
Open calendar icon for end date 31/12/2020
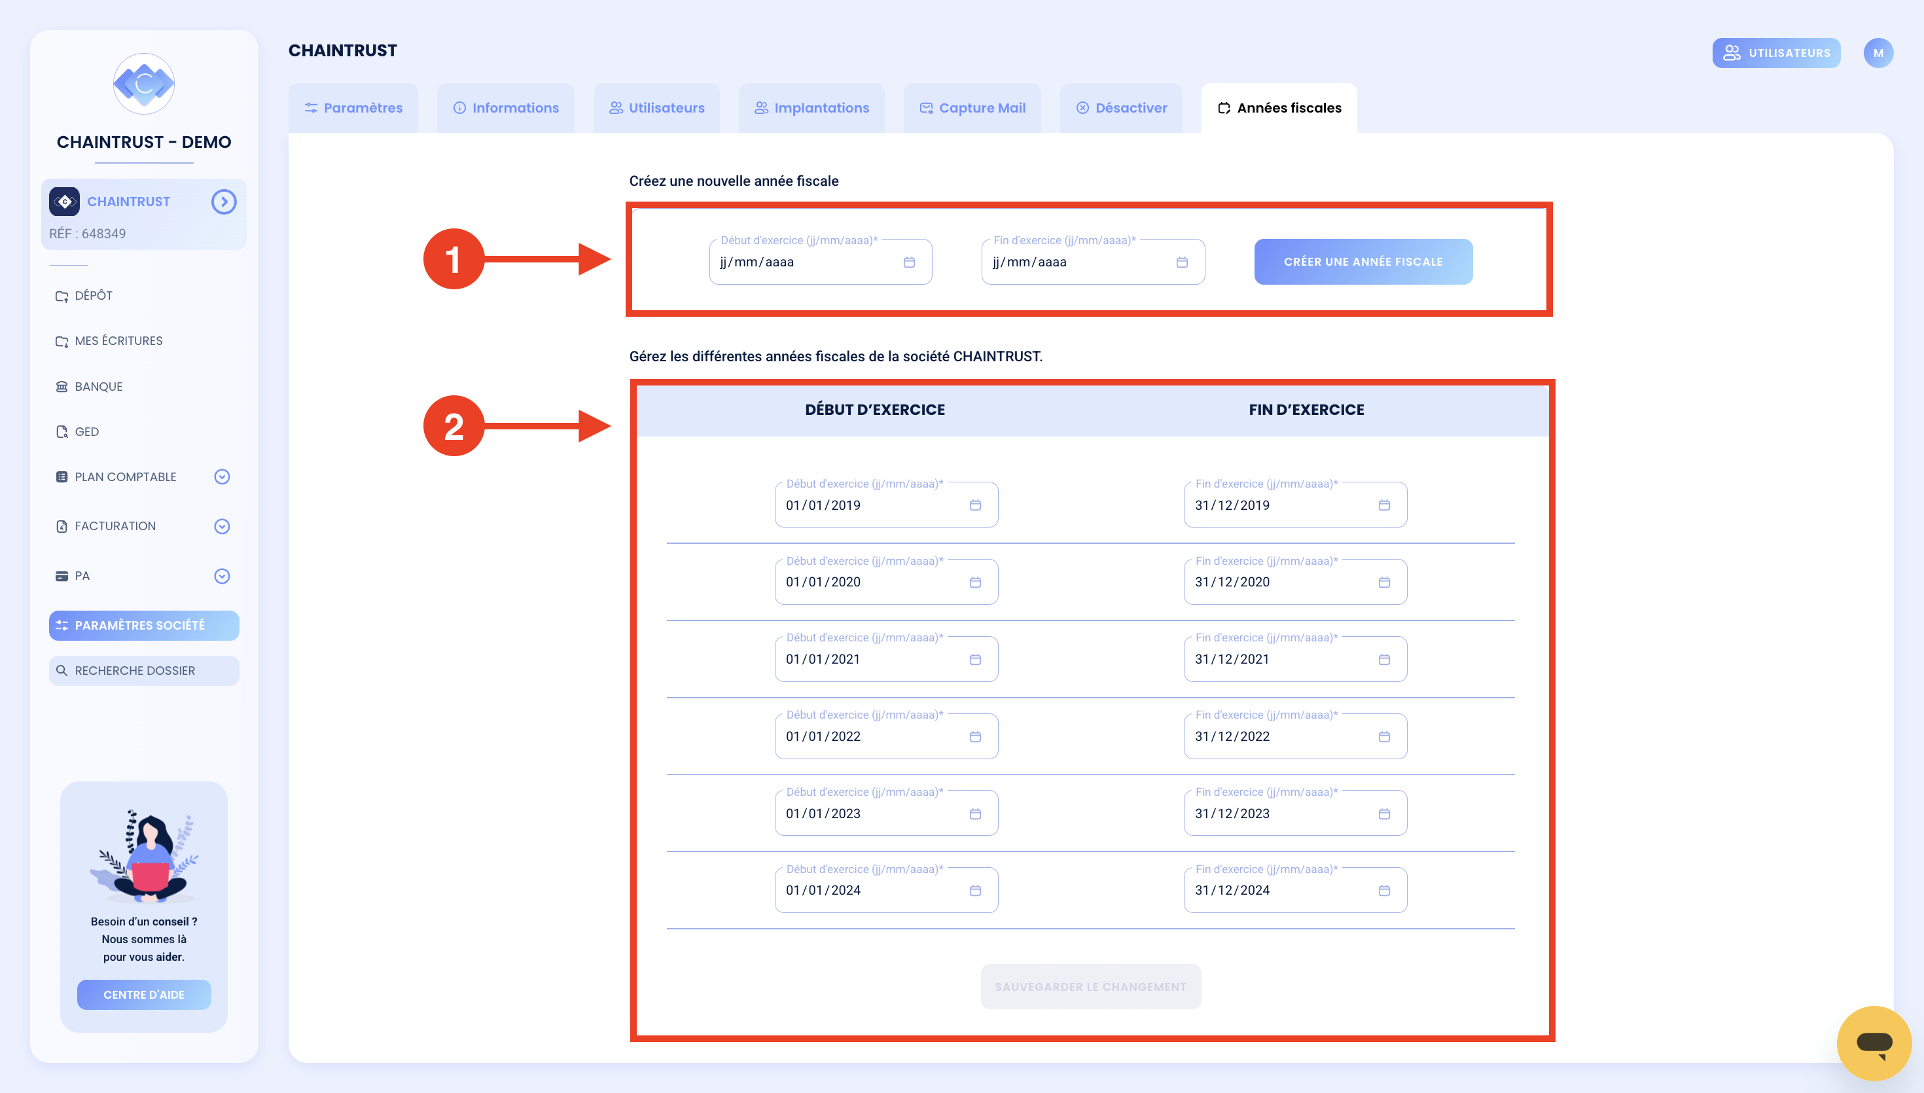[x=1383, y=582]
